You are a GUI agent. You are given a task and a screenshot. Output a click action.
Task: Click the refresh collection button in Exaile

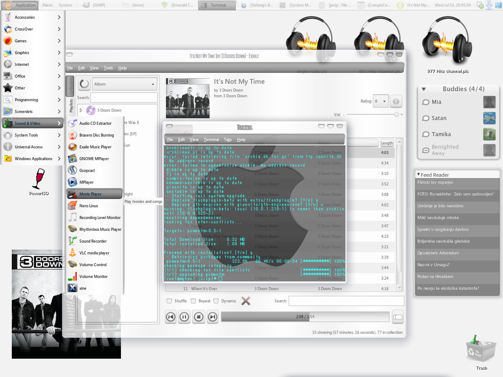(x=84, y=84)
